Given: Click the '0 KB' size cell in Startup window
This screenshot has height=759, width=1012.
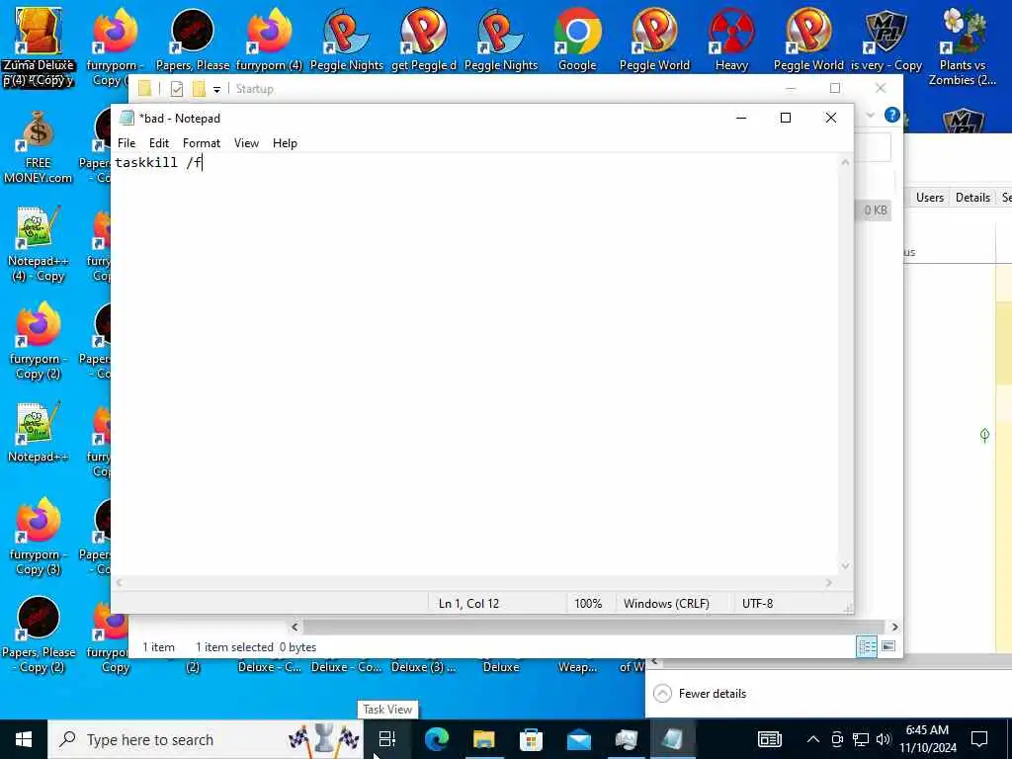Looking at the screenshot, I should 876,211.
